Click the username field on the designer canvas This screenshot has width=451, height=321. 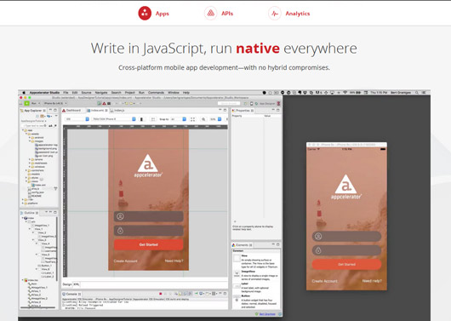click(148, 216)
